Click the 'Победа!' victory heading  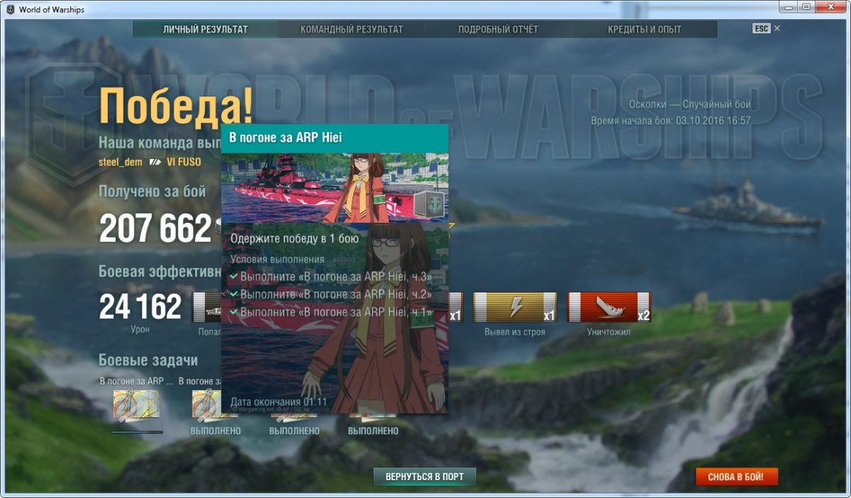[x=176, y=106]
